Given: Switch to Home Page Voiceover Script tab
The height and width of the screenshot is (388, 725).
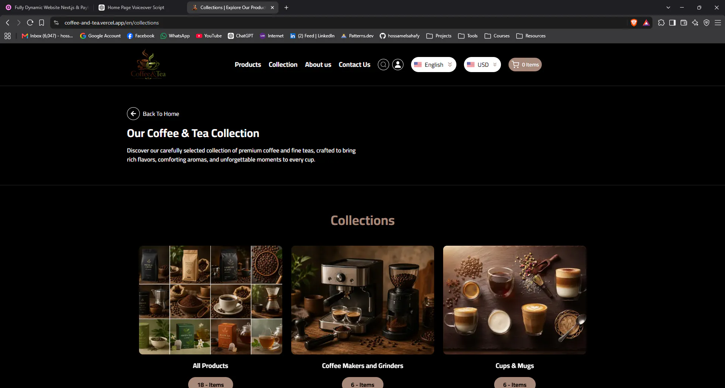Looking at the screenshot, I should [140, 8].
